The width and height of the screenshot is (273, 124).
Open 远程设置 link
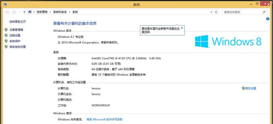click(x=15, y=35)
